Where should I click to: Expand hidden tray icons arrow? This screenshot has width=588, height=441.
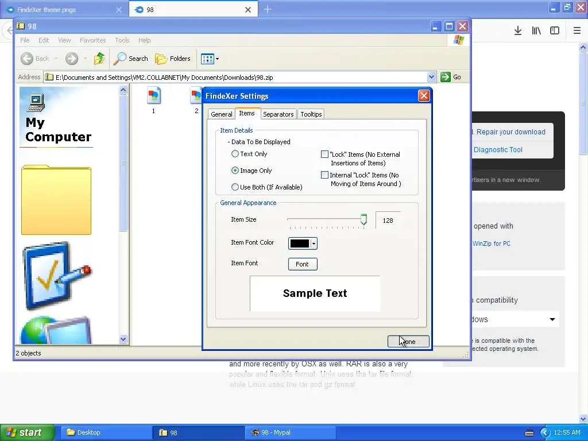[546, 433]
